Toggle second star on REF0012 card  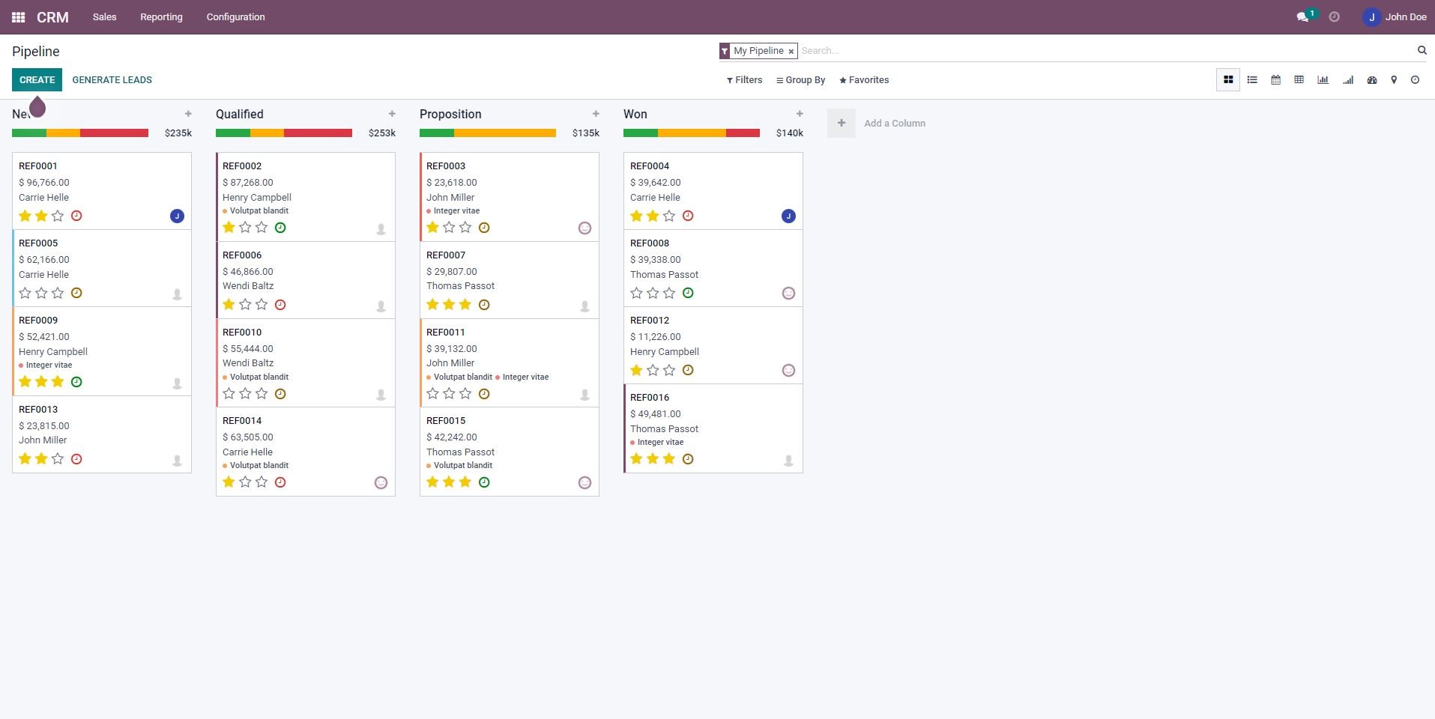tap(653, 371)
